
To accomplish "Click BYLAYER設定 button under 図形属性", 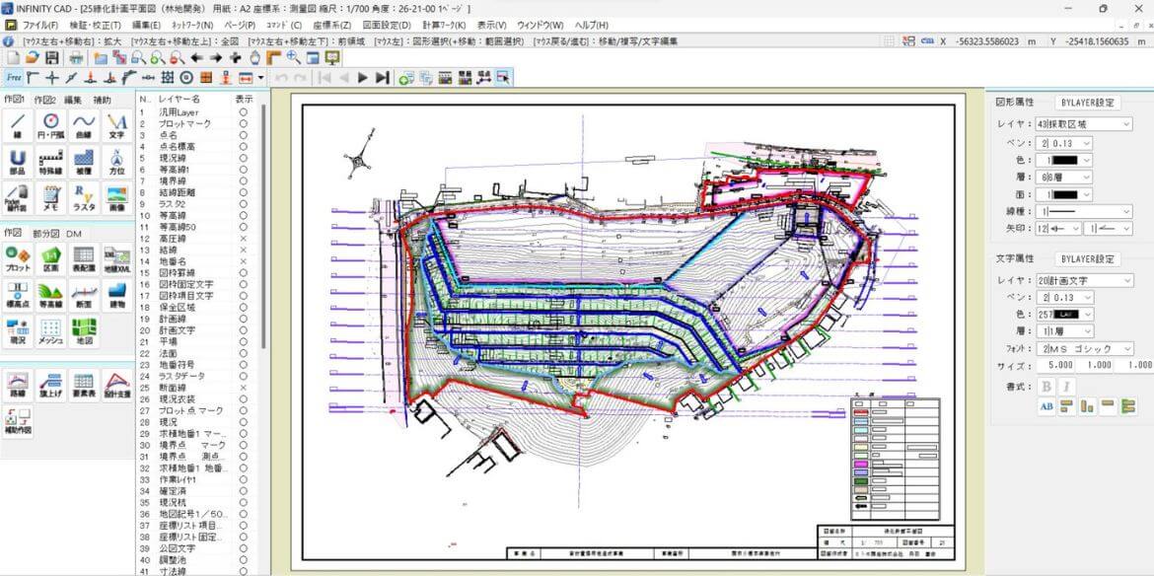I will pos(1088,103).
